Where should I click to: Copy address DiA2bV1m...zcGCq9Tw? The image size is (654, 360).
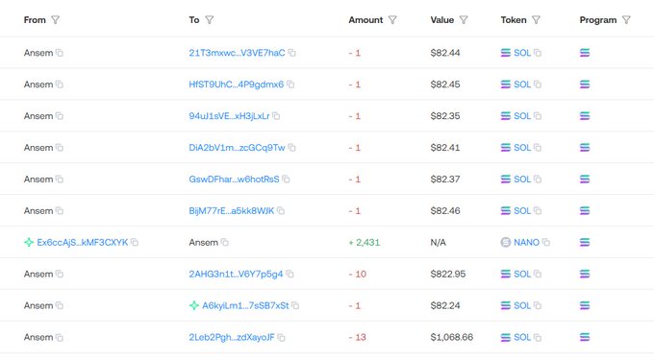click(x=292, y=148)
